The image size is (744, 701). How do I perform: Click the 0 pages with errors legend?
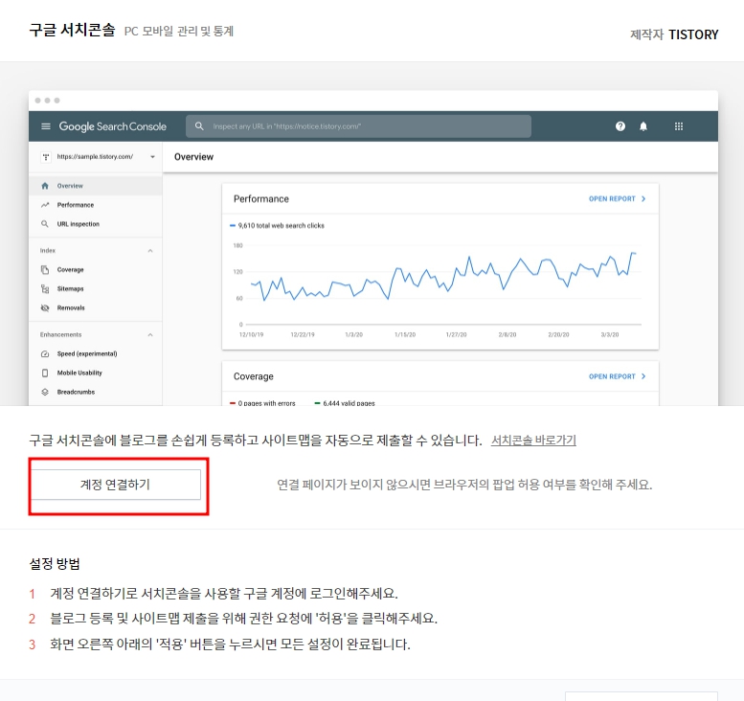coord(262,403)
